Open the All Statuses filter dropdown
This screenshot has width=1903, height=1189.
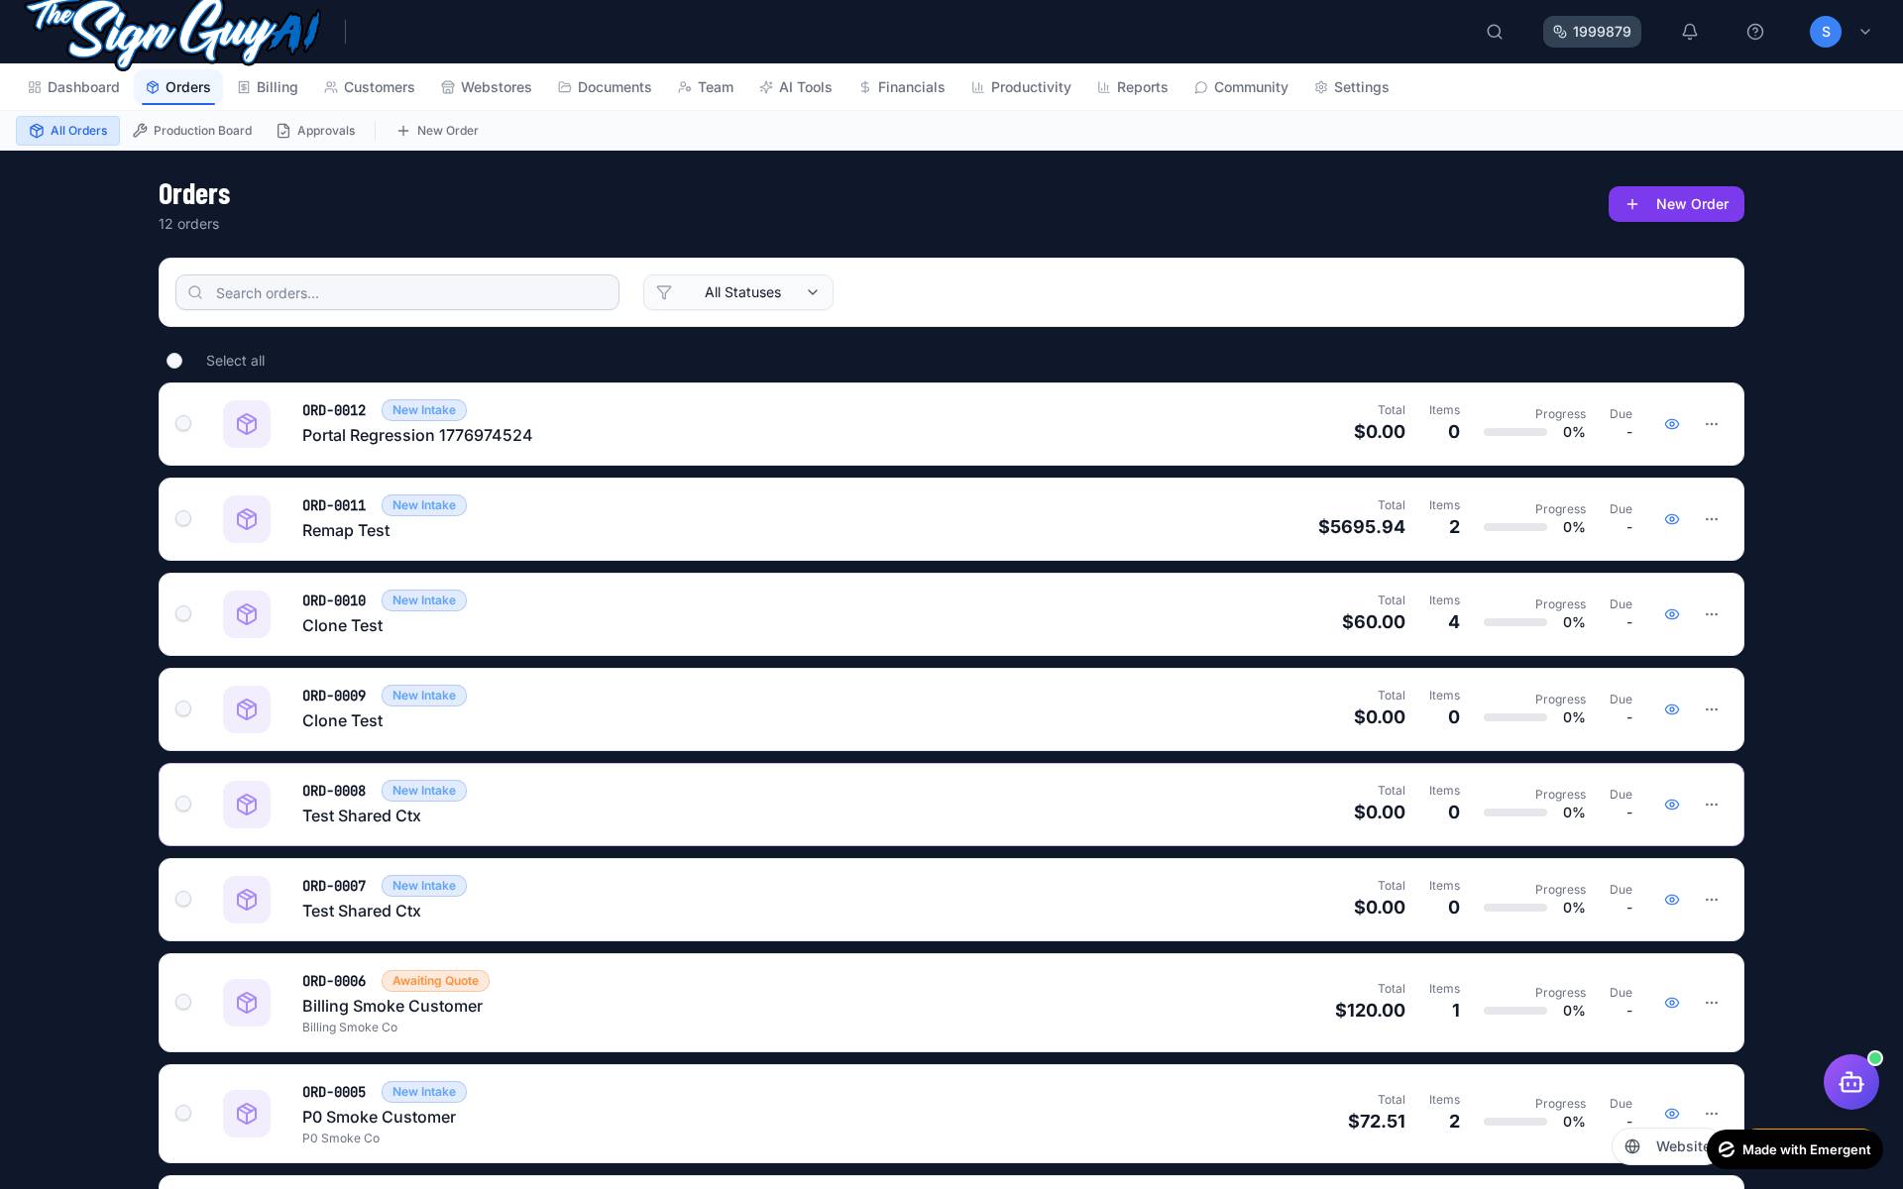(x=738, y=292)
